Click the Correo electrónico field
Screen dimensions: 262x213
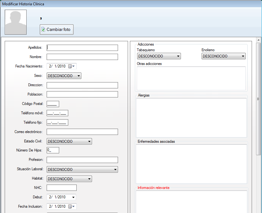[82, 132]
